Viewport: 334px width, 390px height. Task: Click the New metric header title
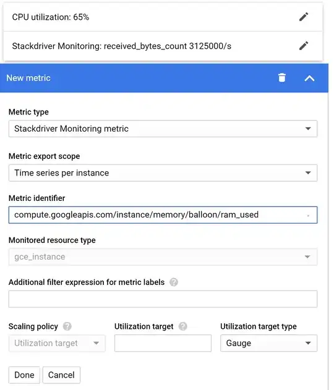point(28,78)
